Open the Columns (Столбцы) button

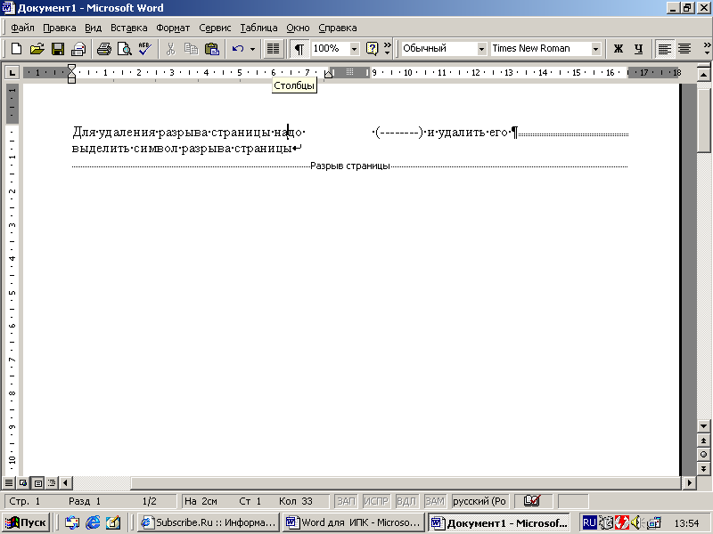point(273,49)
